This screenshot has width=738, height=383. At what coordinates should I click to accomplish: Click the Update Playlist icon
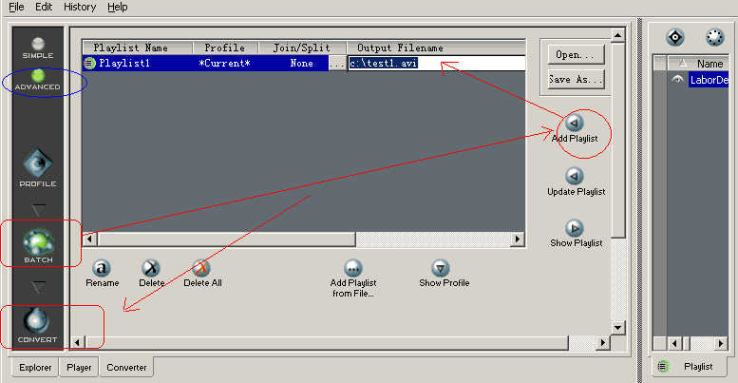coord(575,176)
